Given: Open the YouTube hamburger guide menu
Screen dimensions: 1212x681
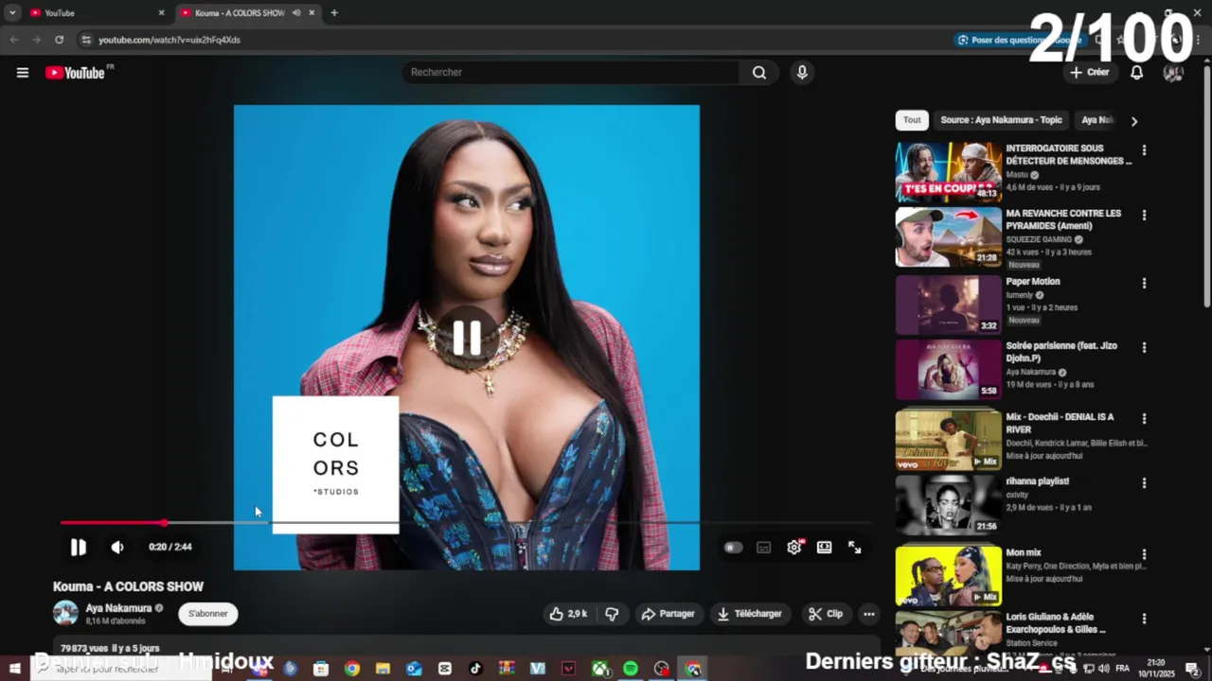Looking at the screenshot, I should tap(23, 73).
